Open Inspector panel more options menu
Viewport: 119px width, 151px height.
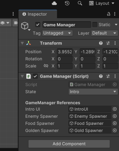pyautogui.click(x=115, y=14)
